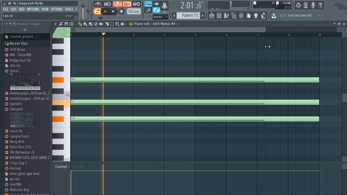The image size is (347, 195).
Task: Collapse the Recent files folder
Action: (x=26, y=43)
